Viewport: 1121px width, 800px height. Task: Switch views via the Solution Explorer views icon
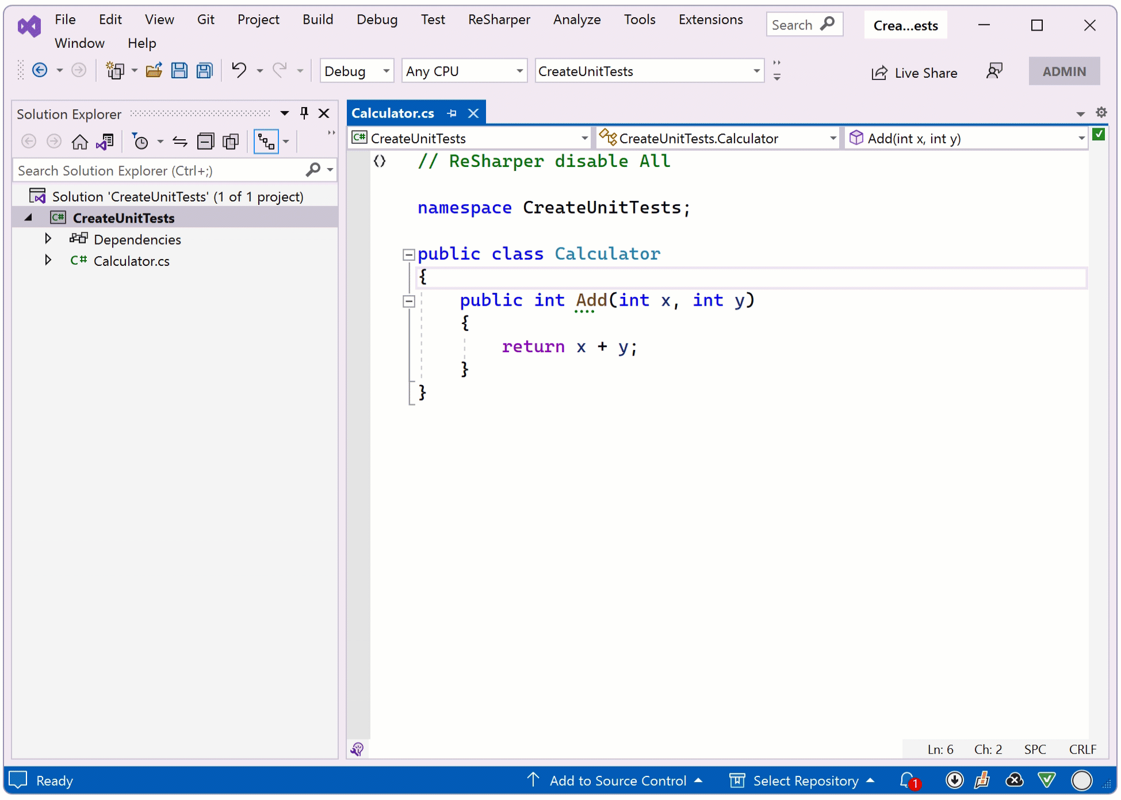105,142
